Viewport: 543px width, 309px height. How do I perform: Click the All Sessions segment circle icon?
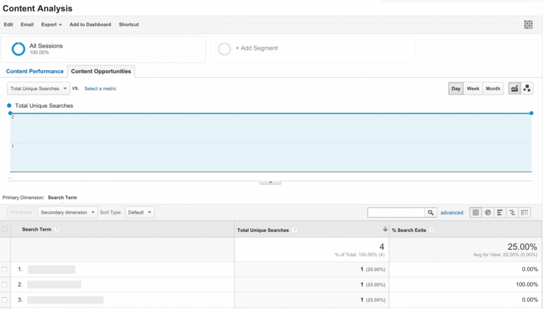pyautogui.click(x=19, y=49)
